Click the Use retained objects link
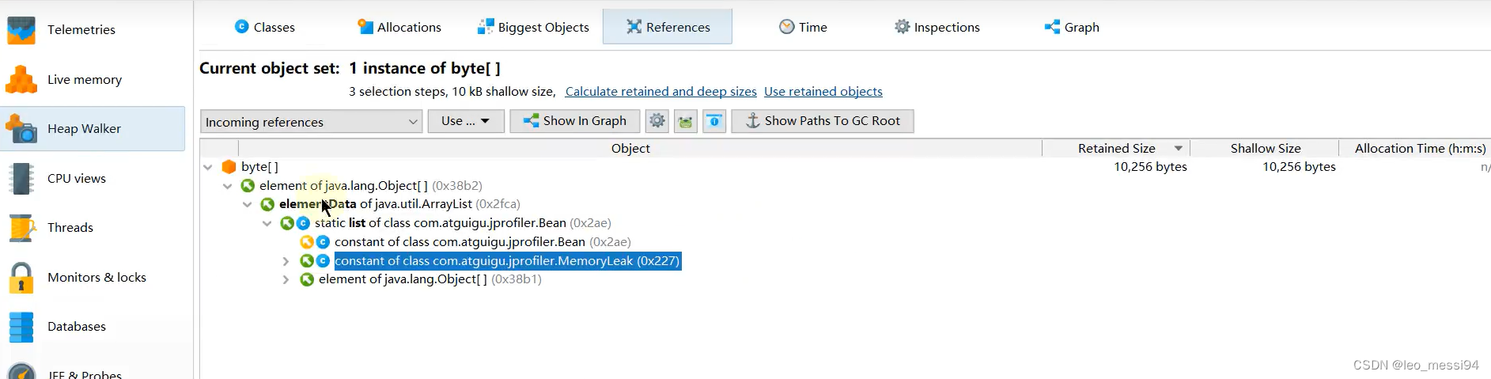 [x=823, y=92]
